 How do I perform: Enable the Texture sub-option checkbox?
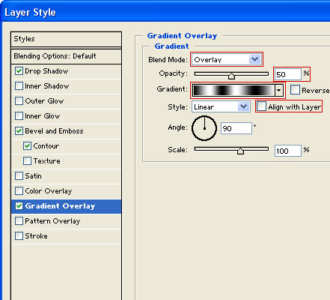[x=27, y=161]
